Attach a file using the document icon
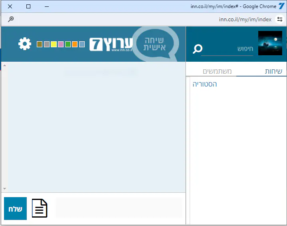Viewport: 287px width, 226px height. (x=40, y=208)
